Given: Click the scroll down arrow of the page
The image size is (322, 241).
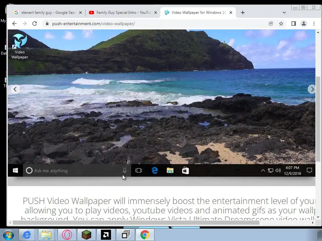Looking at the screenshot, I should [x=318, y=217].
